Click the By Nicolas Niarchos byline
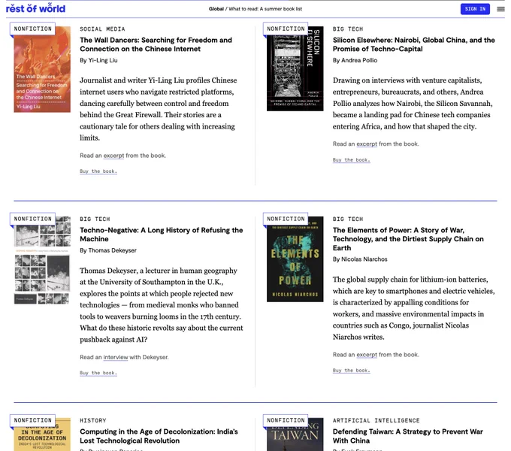511x451 pixels. (x=360, y=259)
